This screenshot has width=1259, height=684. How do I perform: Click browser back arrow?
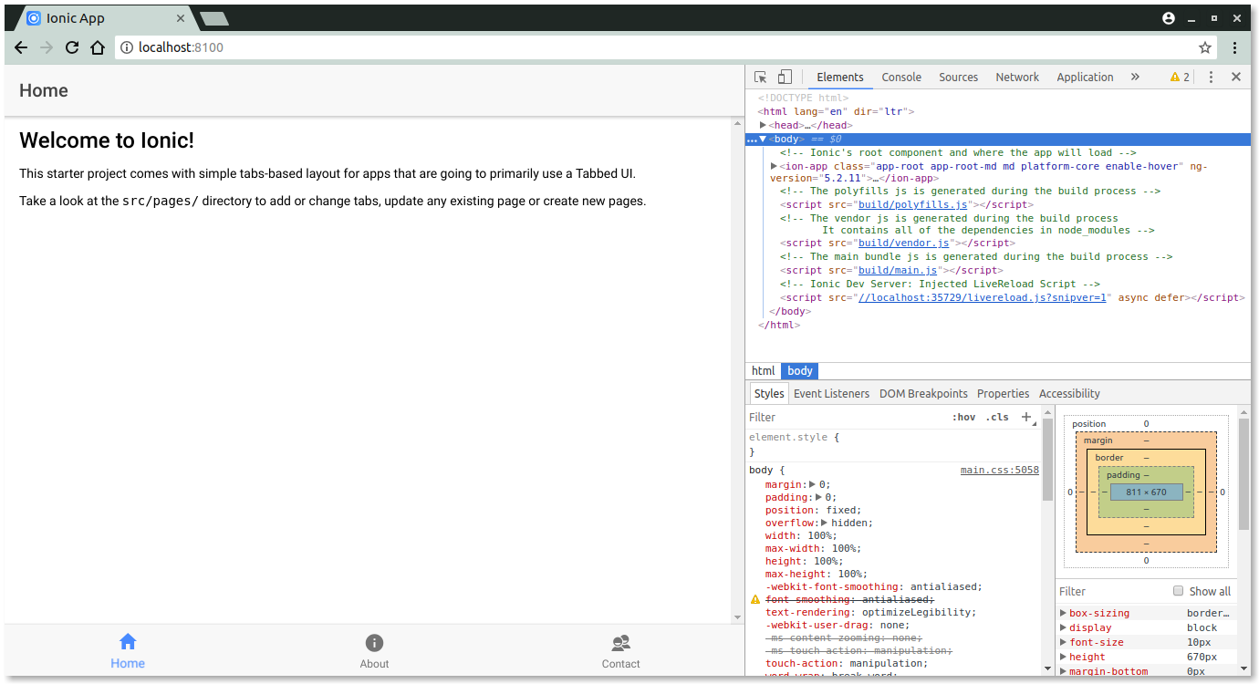tap(21, 47)
